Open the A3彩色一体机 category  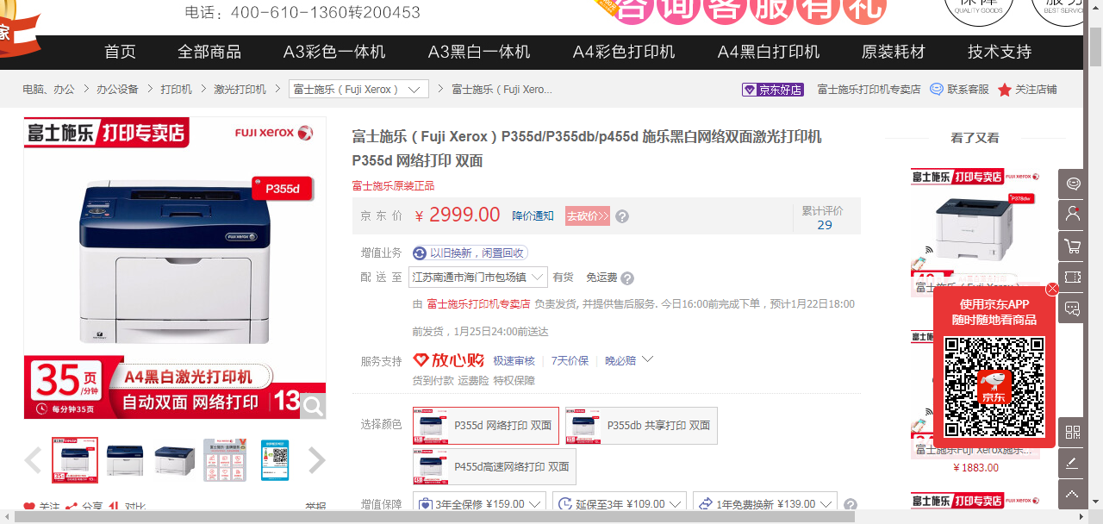point(334,52)
